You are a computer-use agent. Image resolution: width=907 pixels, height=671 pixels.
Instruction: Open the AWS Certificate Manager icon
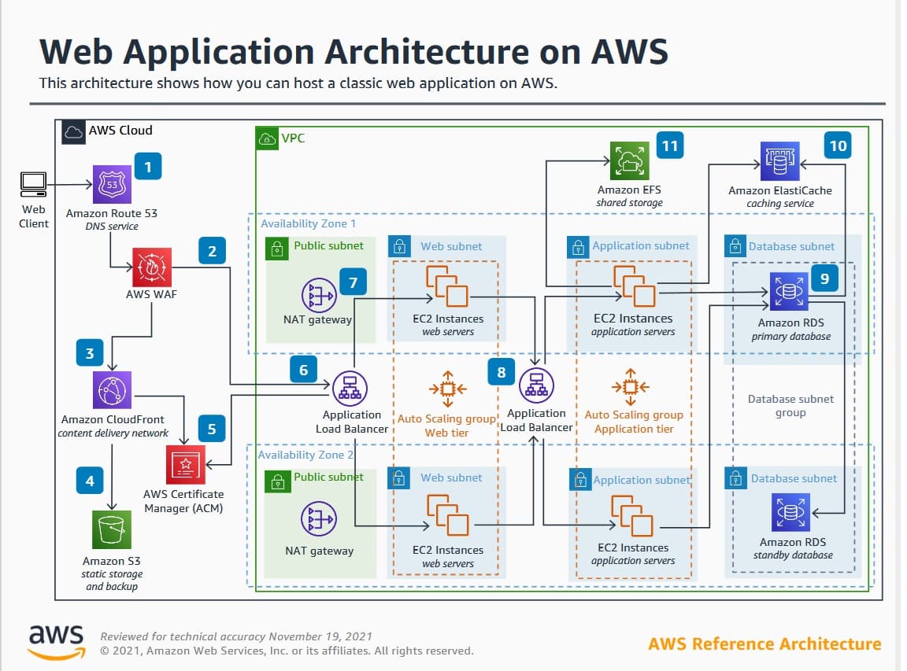click(185, 464)
